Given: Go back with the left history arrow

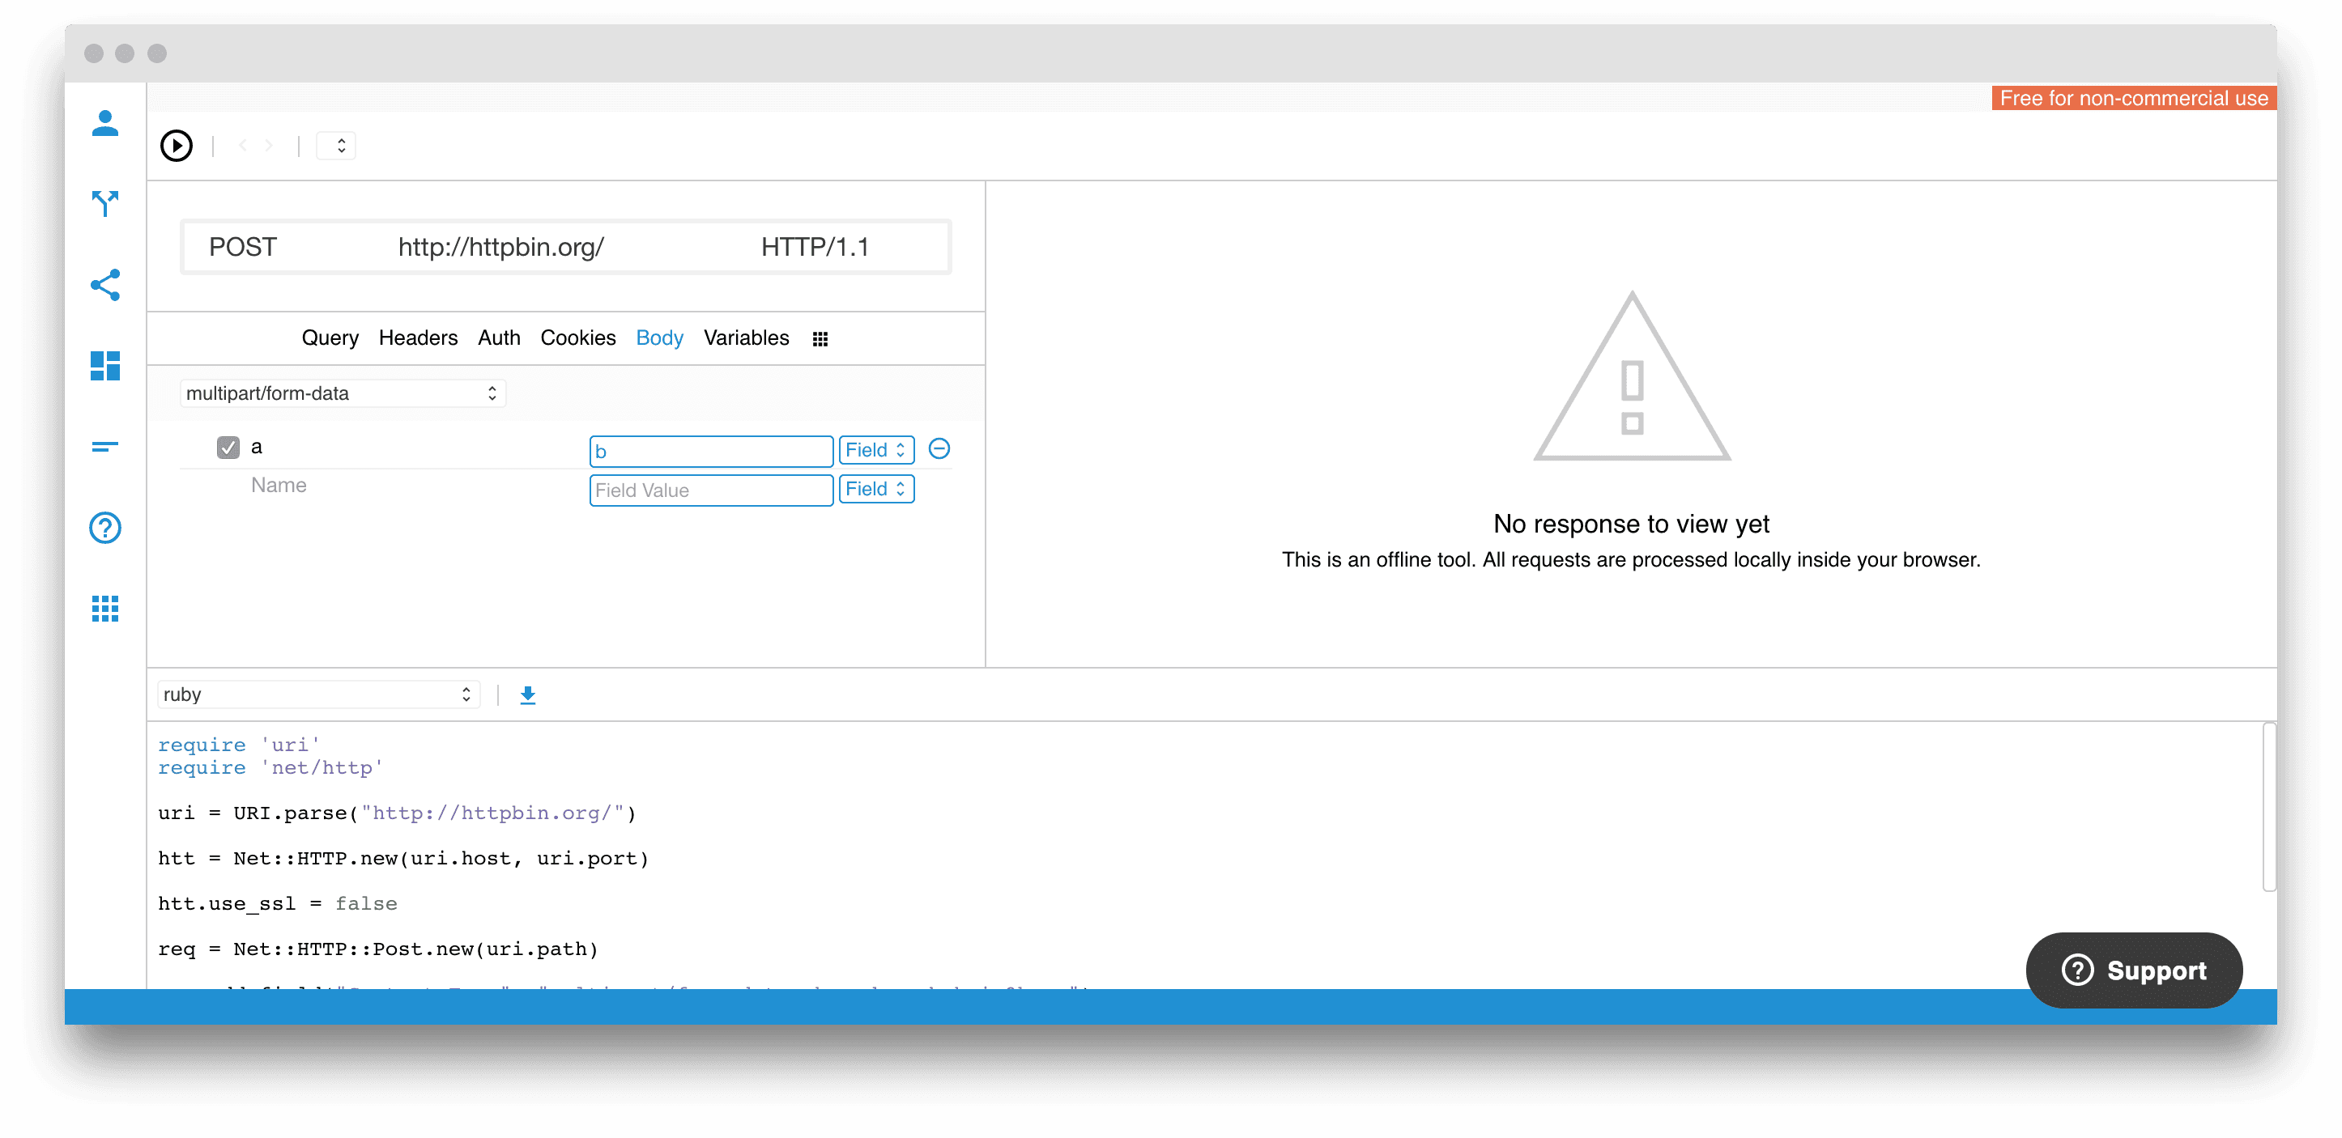Looking at the screenshot, I should (243, 146).
